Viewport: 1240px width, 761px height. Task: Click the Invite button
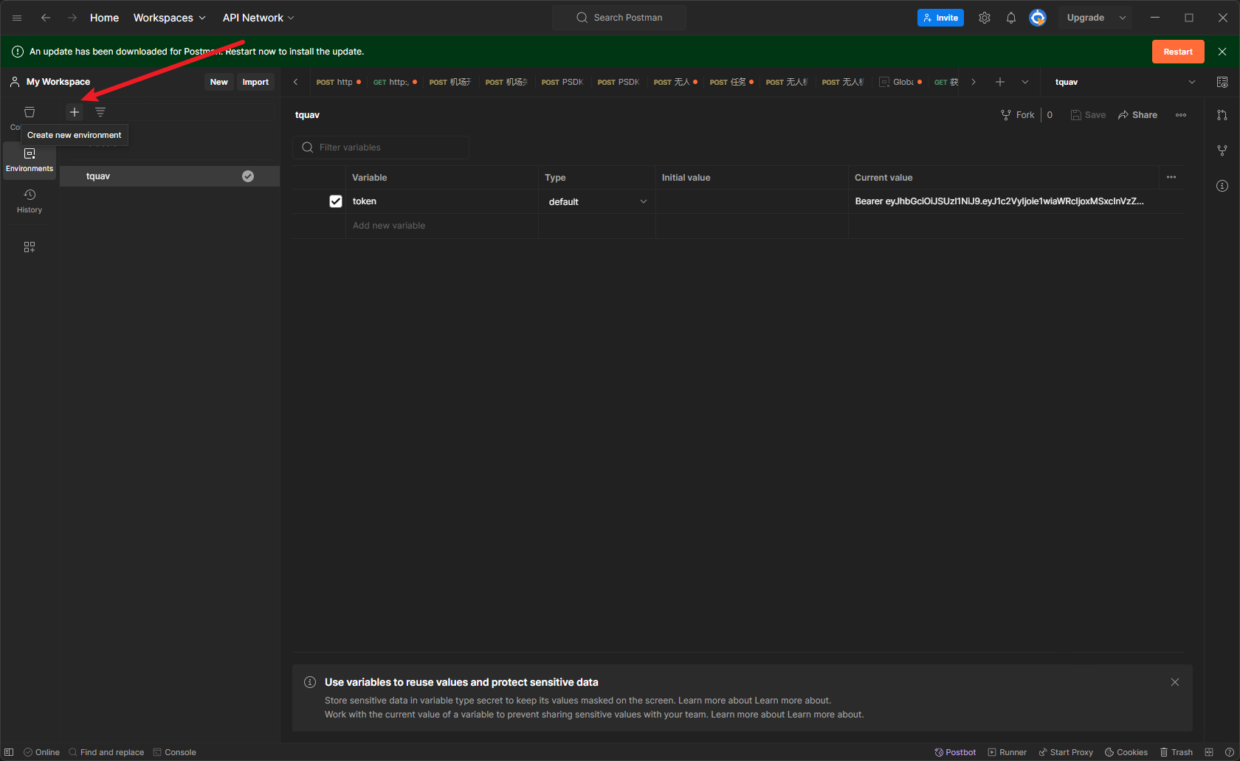(940, 18)
